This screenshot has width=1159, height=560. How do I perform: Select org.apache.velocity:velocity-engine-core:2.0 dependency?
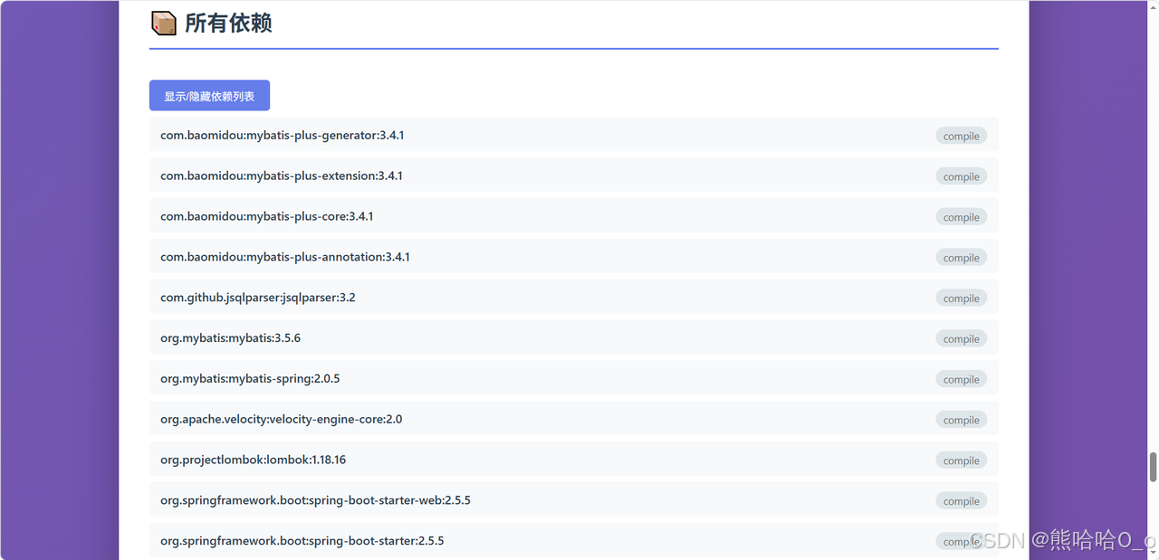pyautogui.click(x=573, y=419)
